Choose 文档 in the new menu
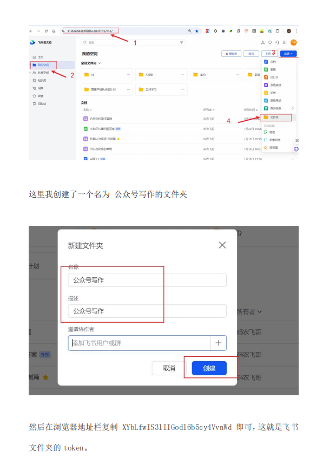Screen dimensions: 336x470 tap(279, 62)
